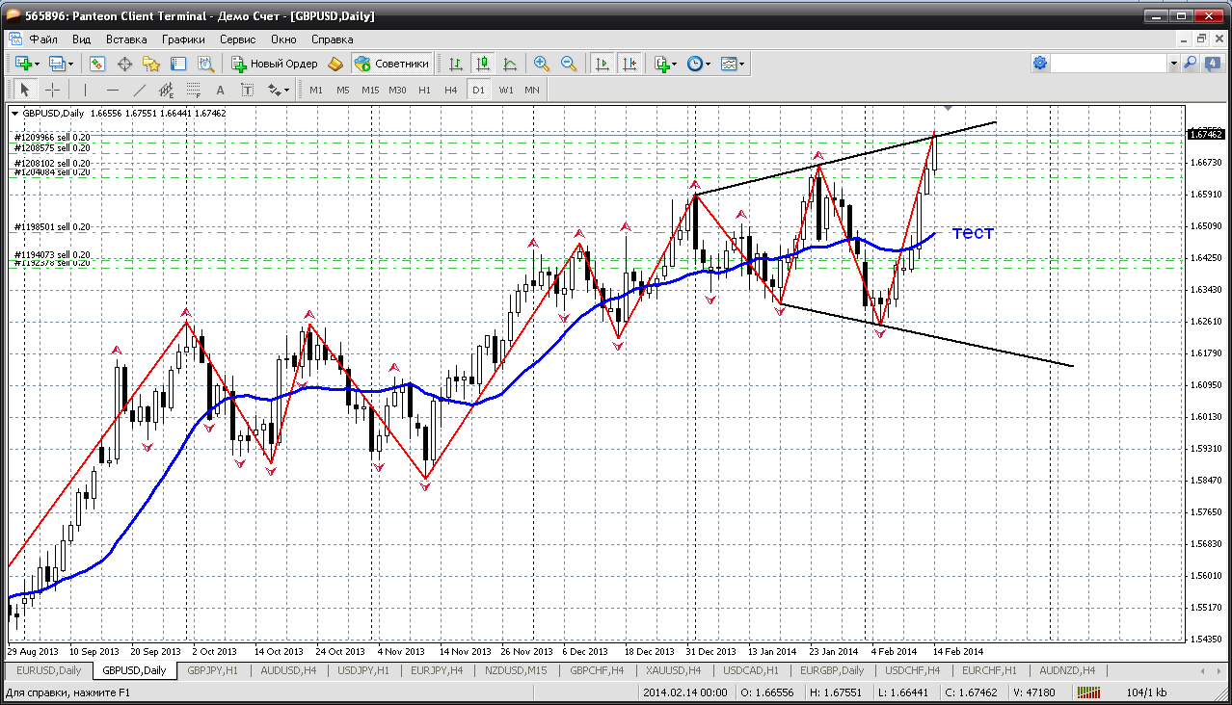Switch chart to line chart type
This screenshot has width=1232, height=705.
click(510, 64)
